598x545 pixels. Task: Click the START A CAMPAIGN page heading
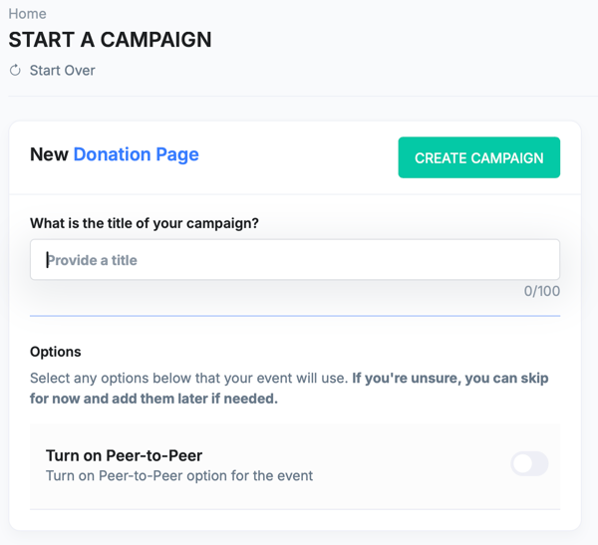coord(110,41)
